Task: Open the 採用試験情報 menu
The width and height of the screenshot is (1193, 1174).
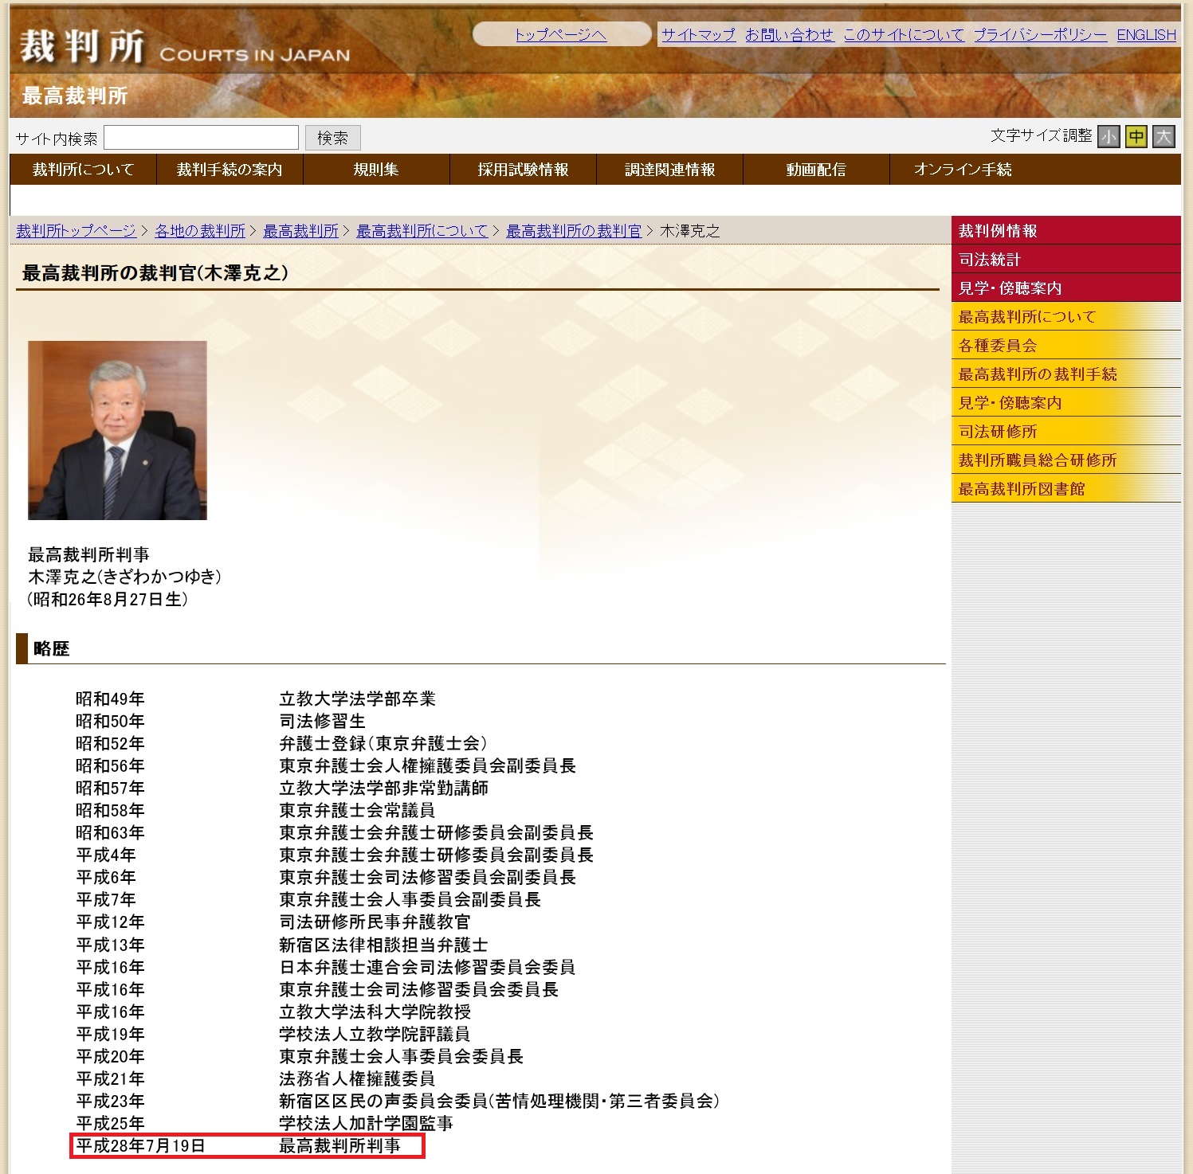Action: pyautogui.click(x=522, y=170)
